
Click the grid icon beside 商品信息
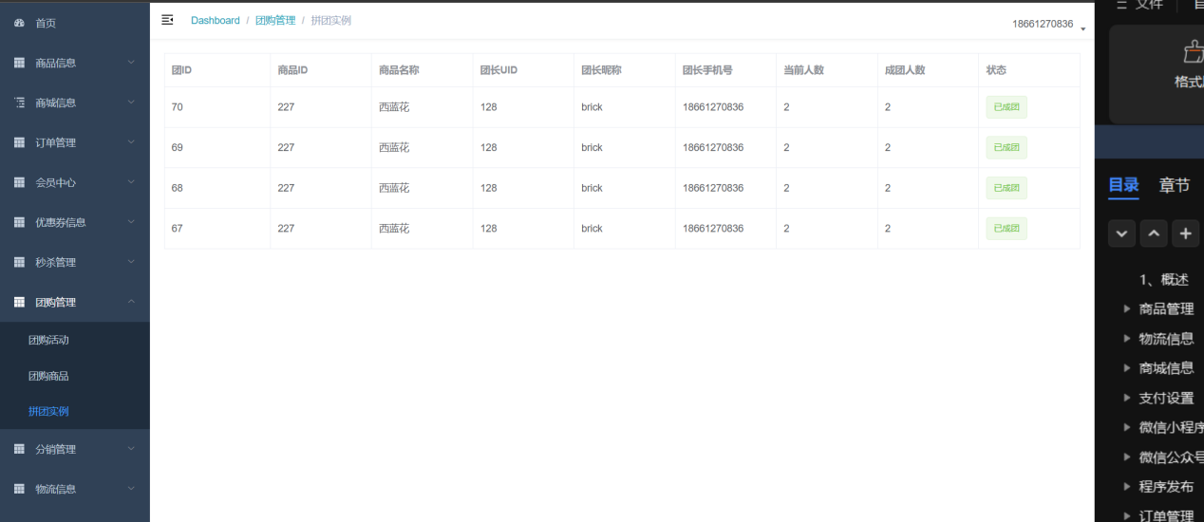point(19,63)
